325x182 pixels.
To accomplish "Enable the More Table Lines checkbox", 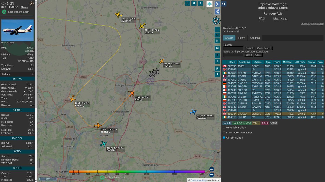I will (x=224, y=128).
